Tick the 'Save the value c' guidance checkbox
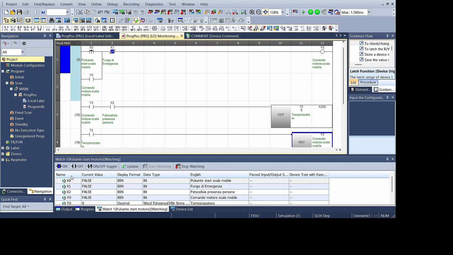This screenshot has height=255, width=453. [361, 59]
